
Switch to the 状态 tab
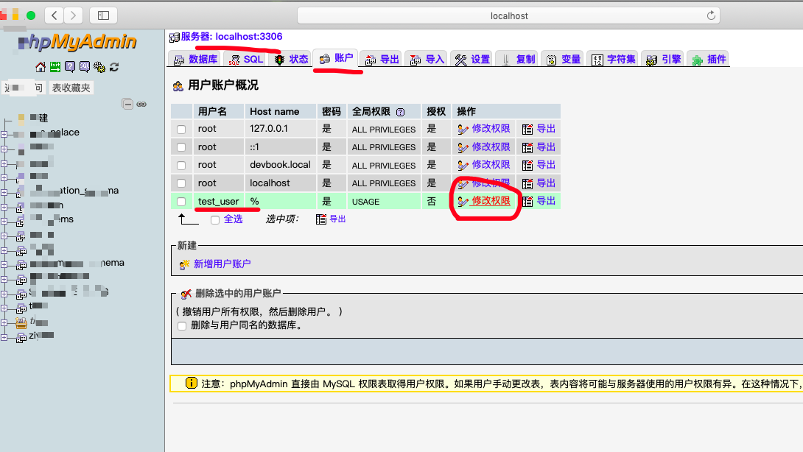click(x=292, y=60)
